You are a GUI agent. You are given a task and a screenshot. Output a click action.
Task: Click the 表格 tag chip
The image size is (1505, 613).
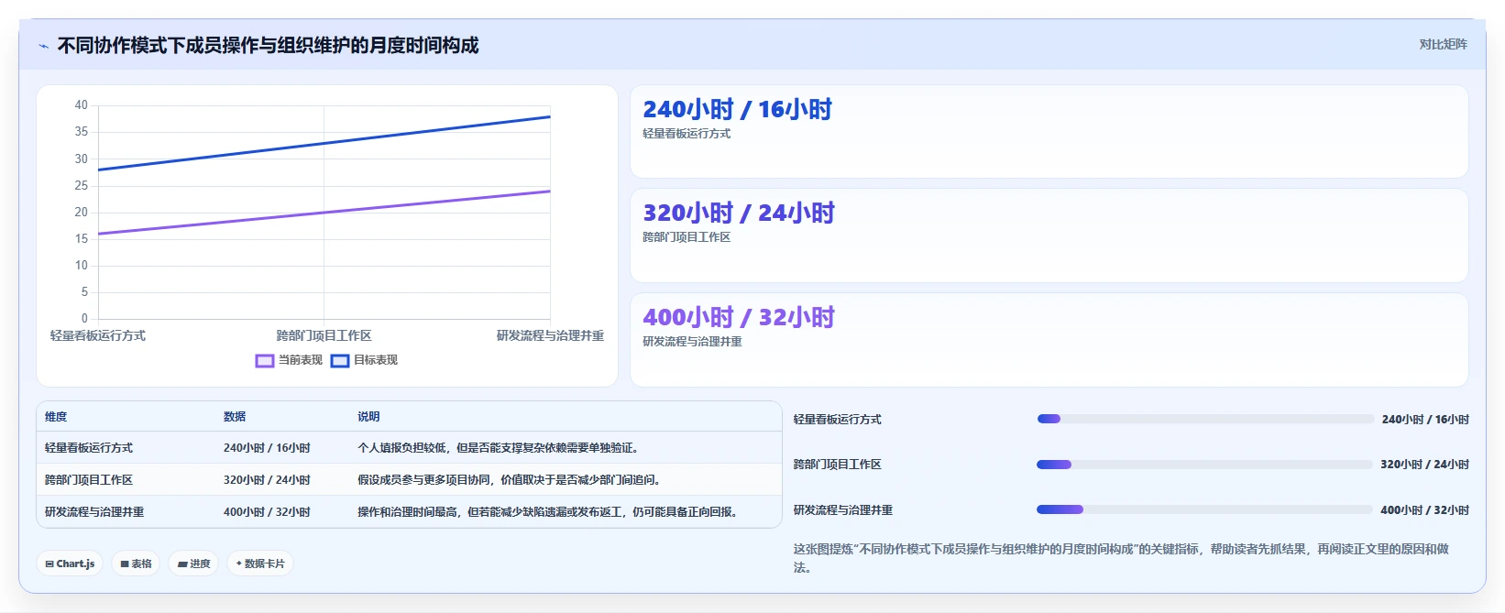[136, 564]
